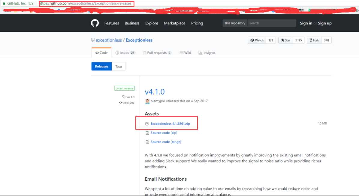Click the 'Email Notifications' heading
The height and width of the screenshot is (196, 359).
[165, 179]
